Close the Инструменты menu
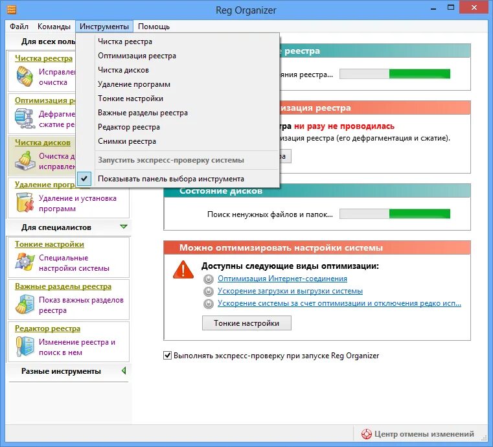493x447 pixels. pyautogui.click(x=104, y=27)
